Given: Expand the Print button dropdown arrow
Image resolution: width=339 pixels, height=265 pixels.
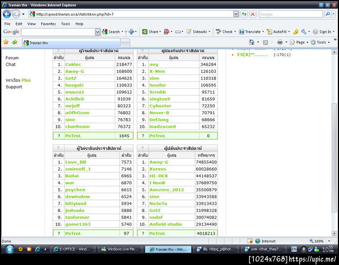Looking at the screenshot, I should click(286, 42).
